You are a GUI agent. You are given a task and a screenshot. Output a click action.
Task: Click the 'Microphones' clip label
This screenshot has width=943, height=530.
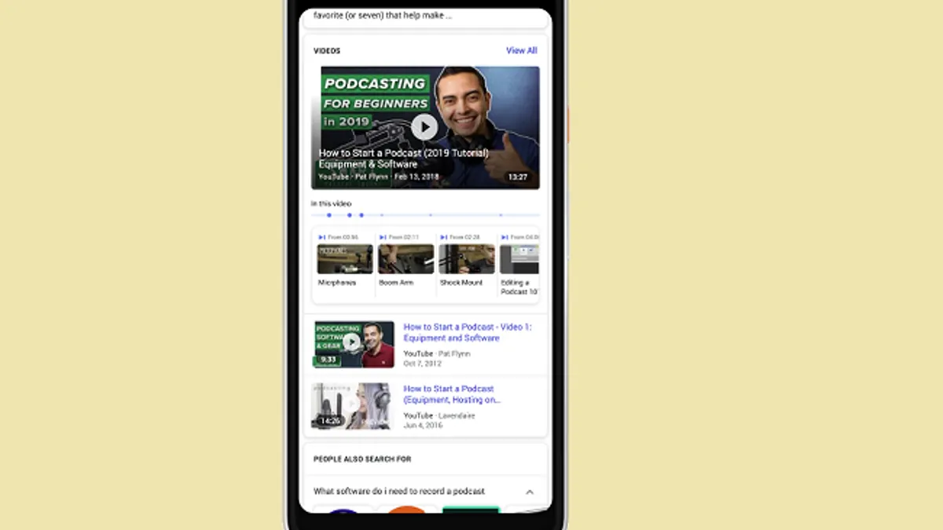tap(337, 283)
